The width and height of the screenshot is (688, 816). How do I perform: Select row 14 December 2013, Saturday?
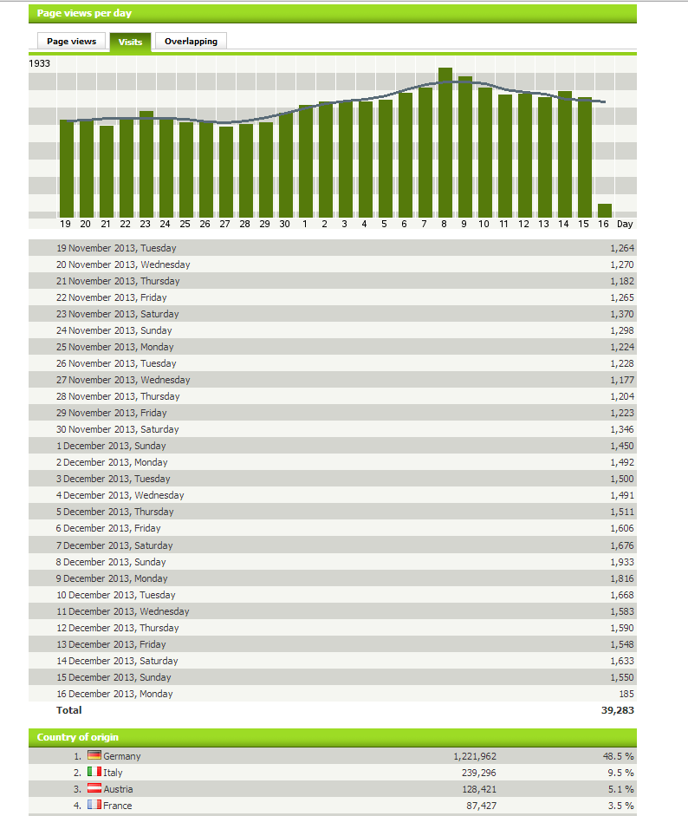pos(332,661)
